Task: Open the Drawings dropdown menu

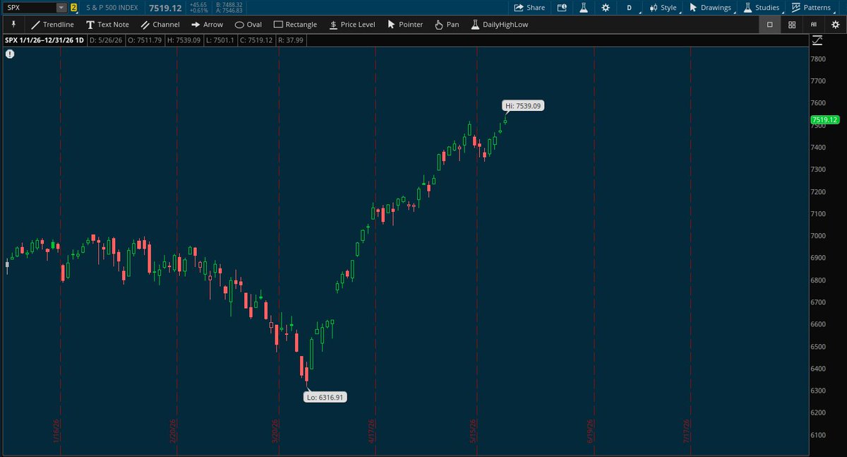Action: point(711,8)
